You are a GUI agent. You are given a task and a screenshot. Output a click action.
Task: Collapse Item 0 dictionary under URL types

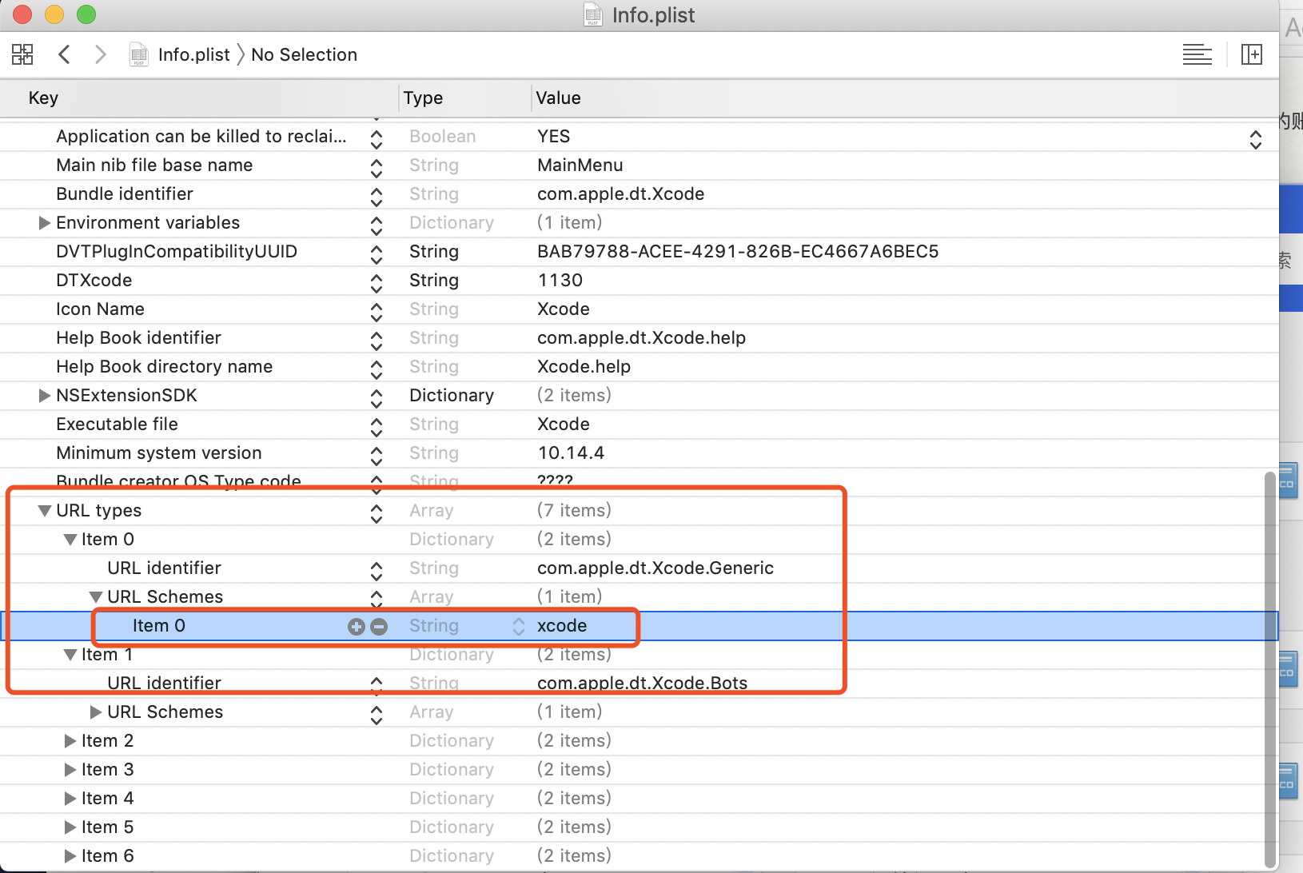pos(70,540)
